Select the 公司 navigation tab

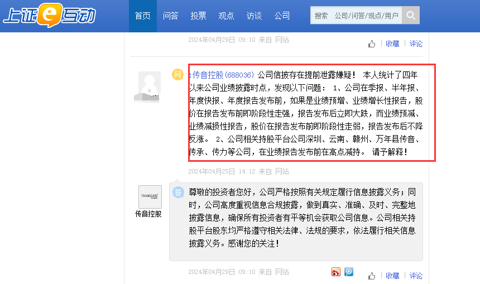(x=282, y=16)
